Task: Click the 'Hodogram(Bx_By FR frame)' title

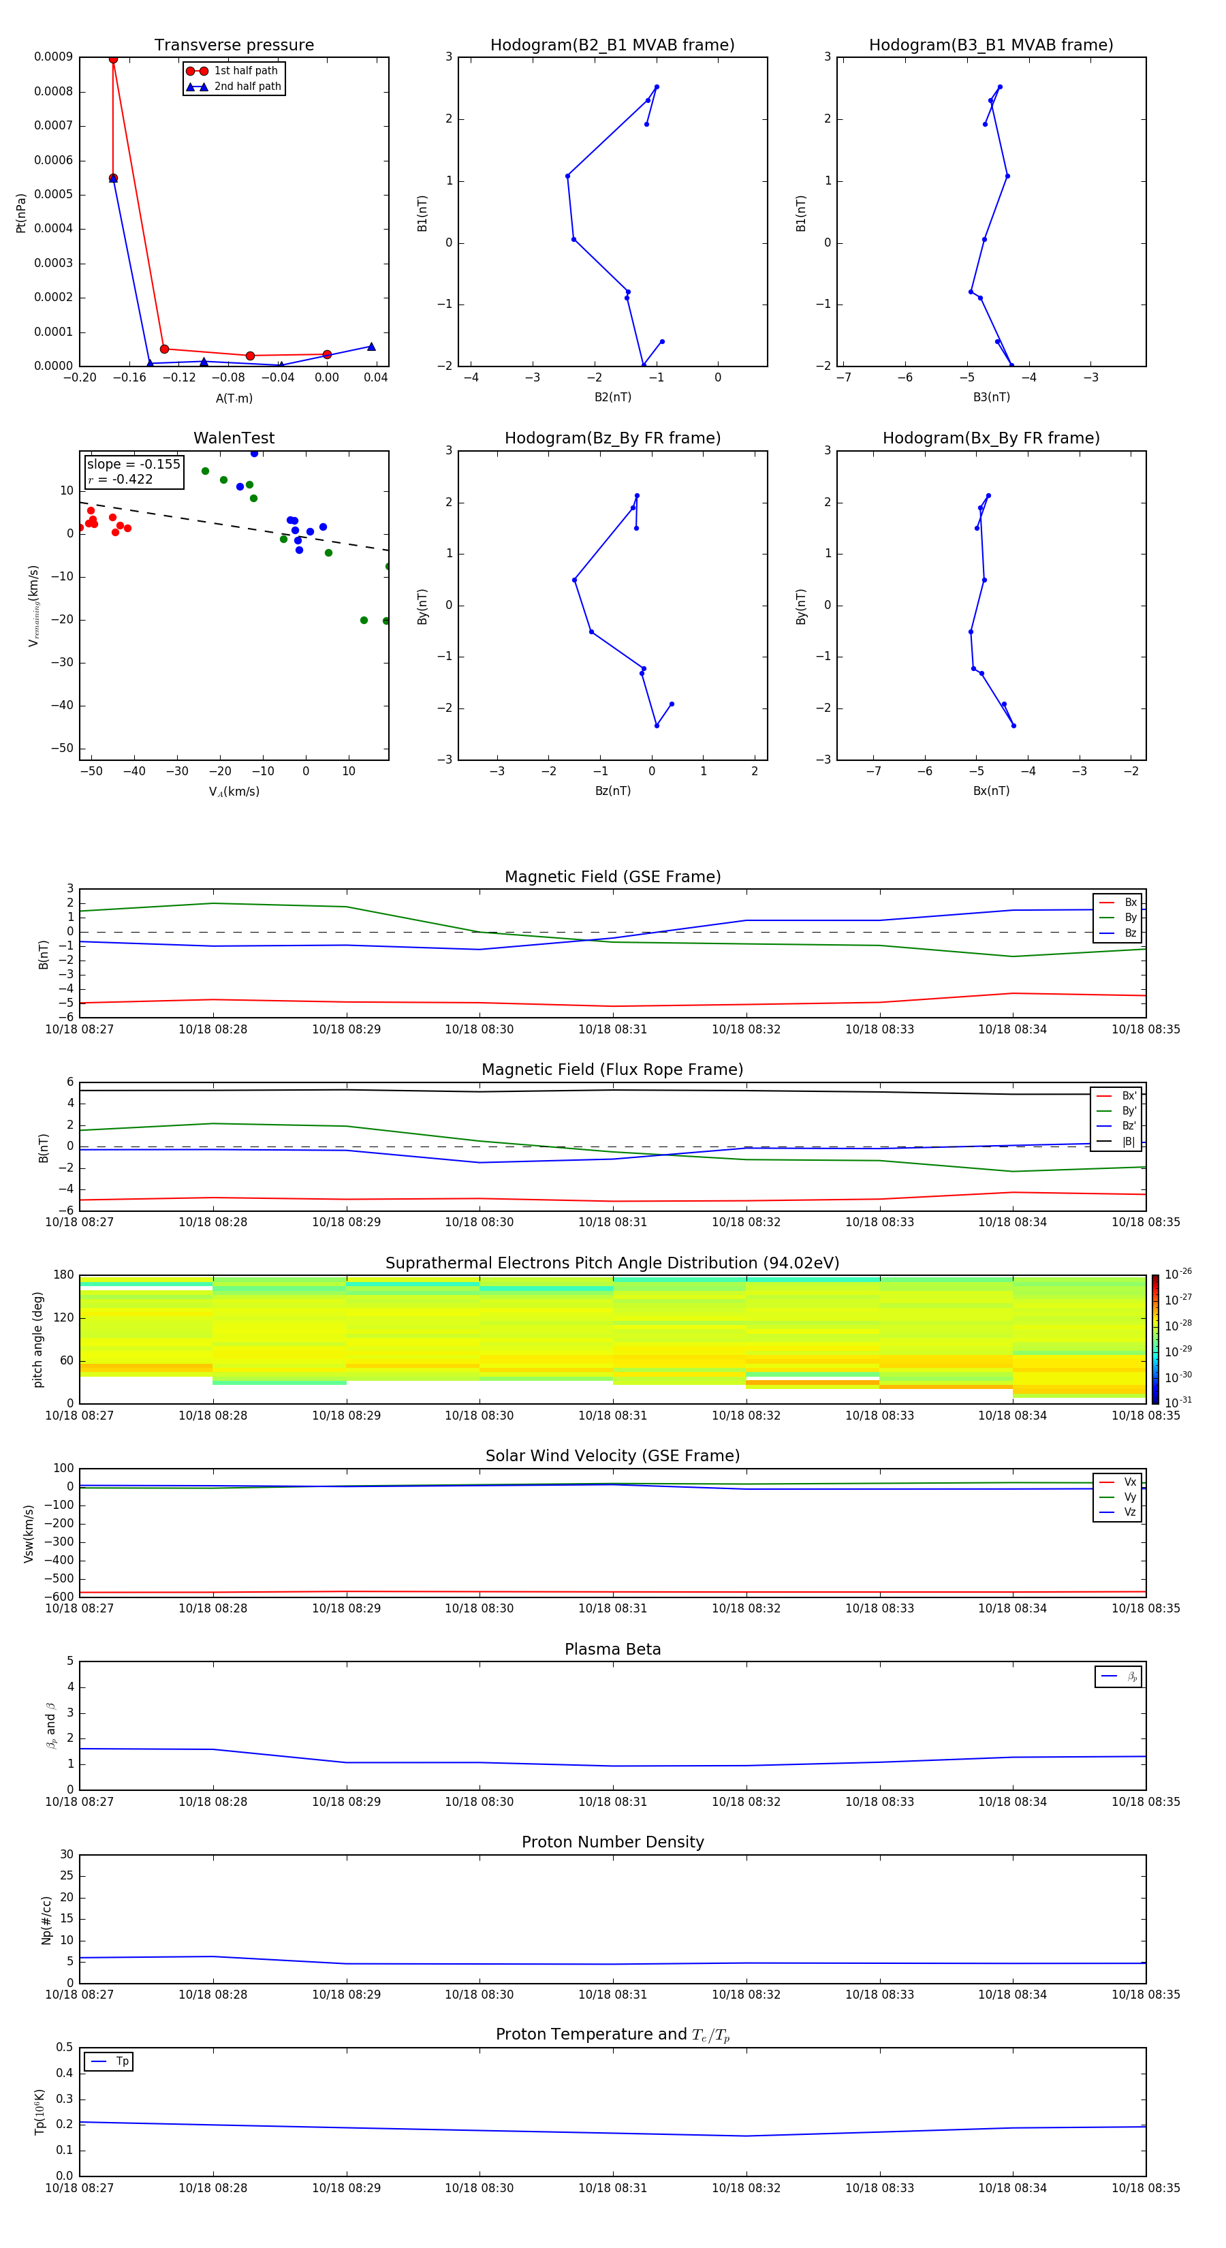Action: [991, 438]
